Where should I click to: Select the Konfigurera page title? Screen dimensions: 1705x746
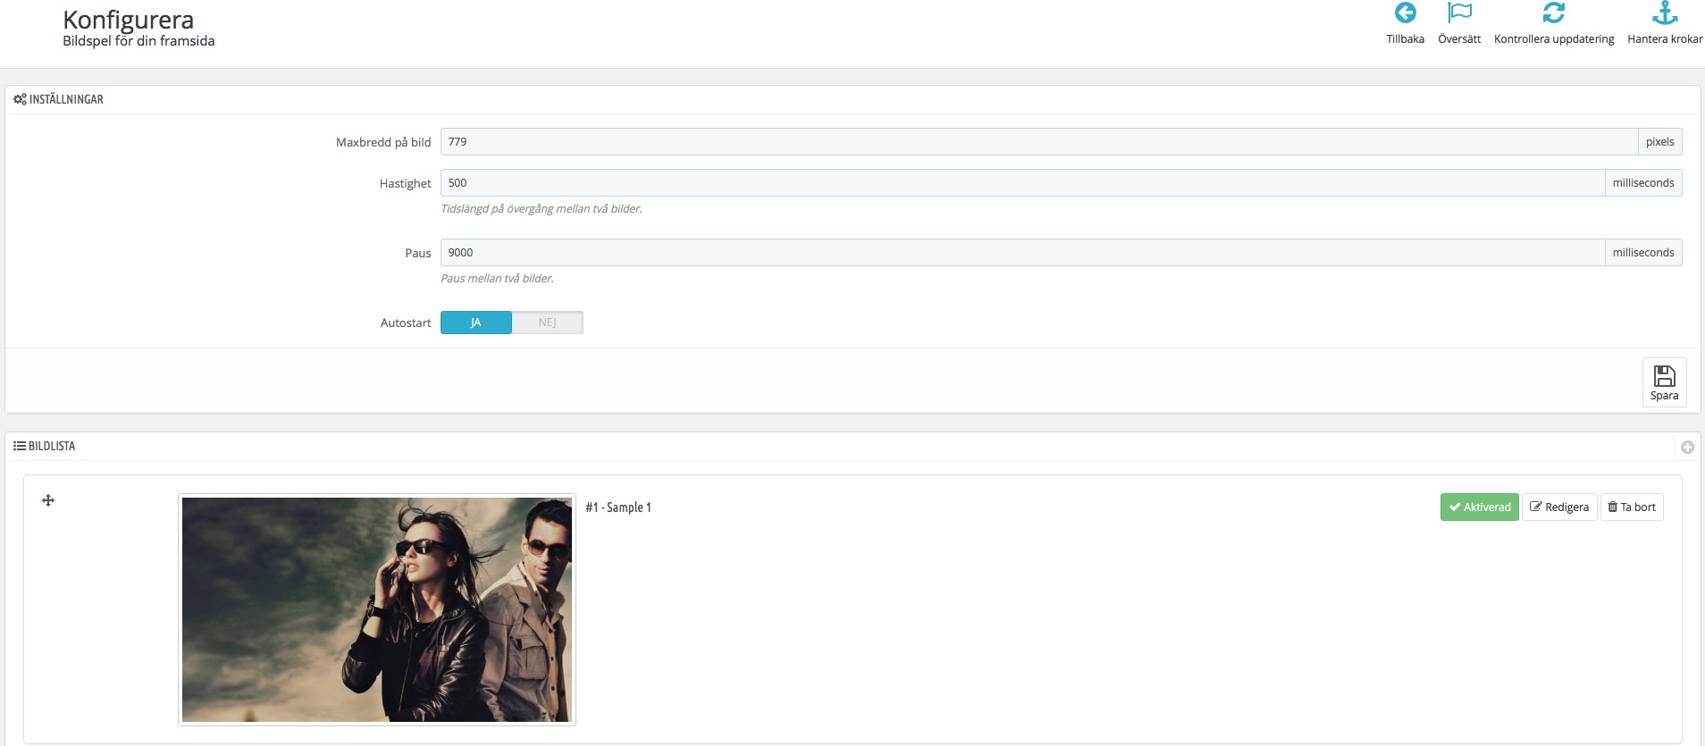[128, 20]
